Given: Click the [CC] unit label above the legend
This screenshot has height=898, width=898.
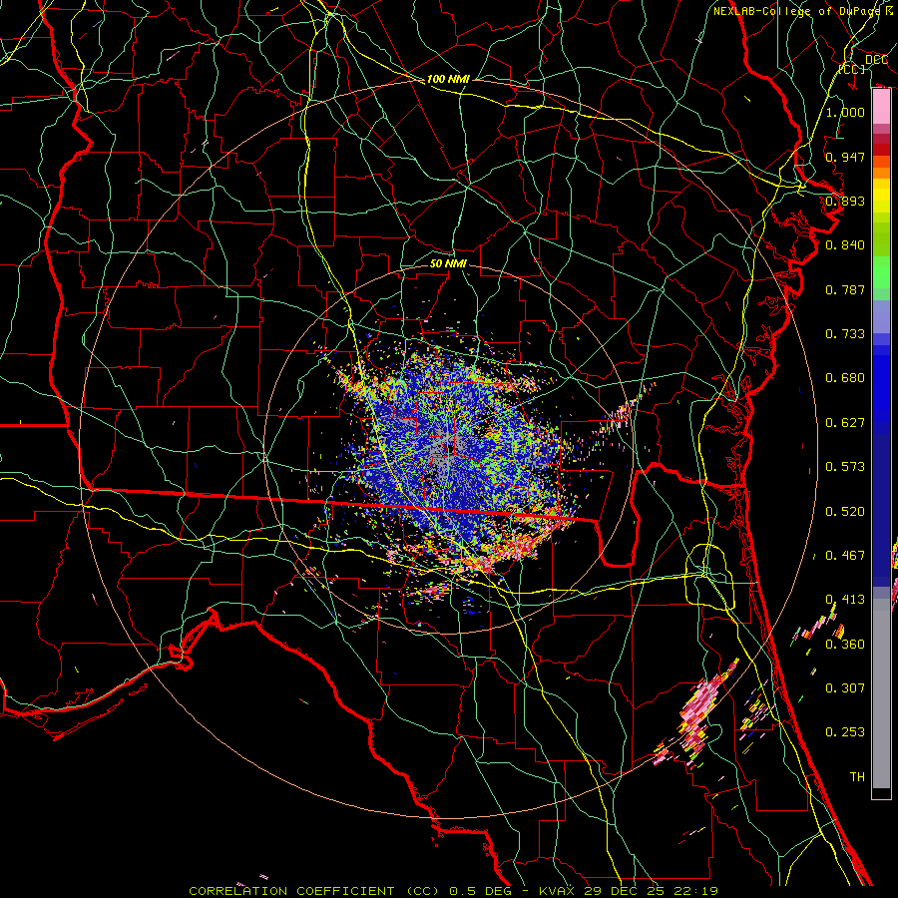Looking at the screenshot, I should [852, 69].
